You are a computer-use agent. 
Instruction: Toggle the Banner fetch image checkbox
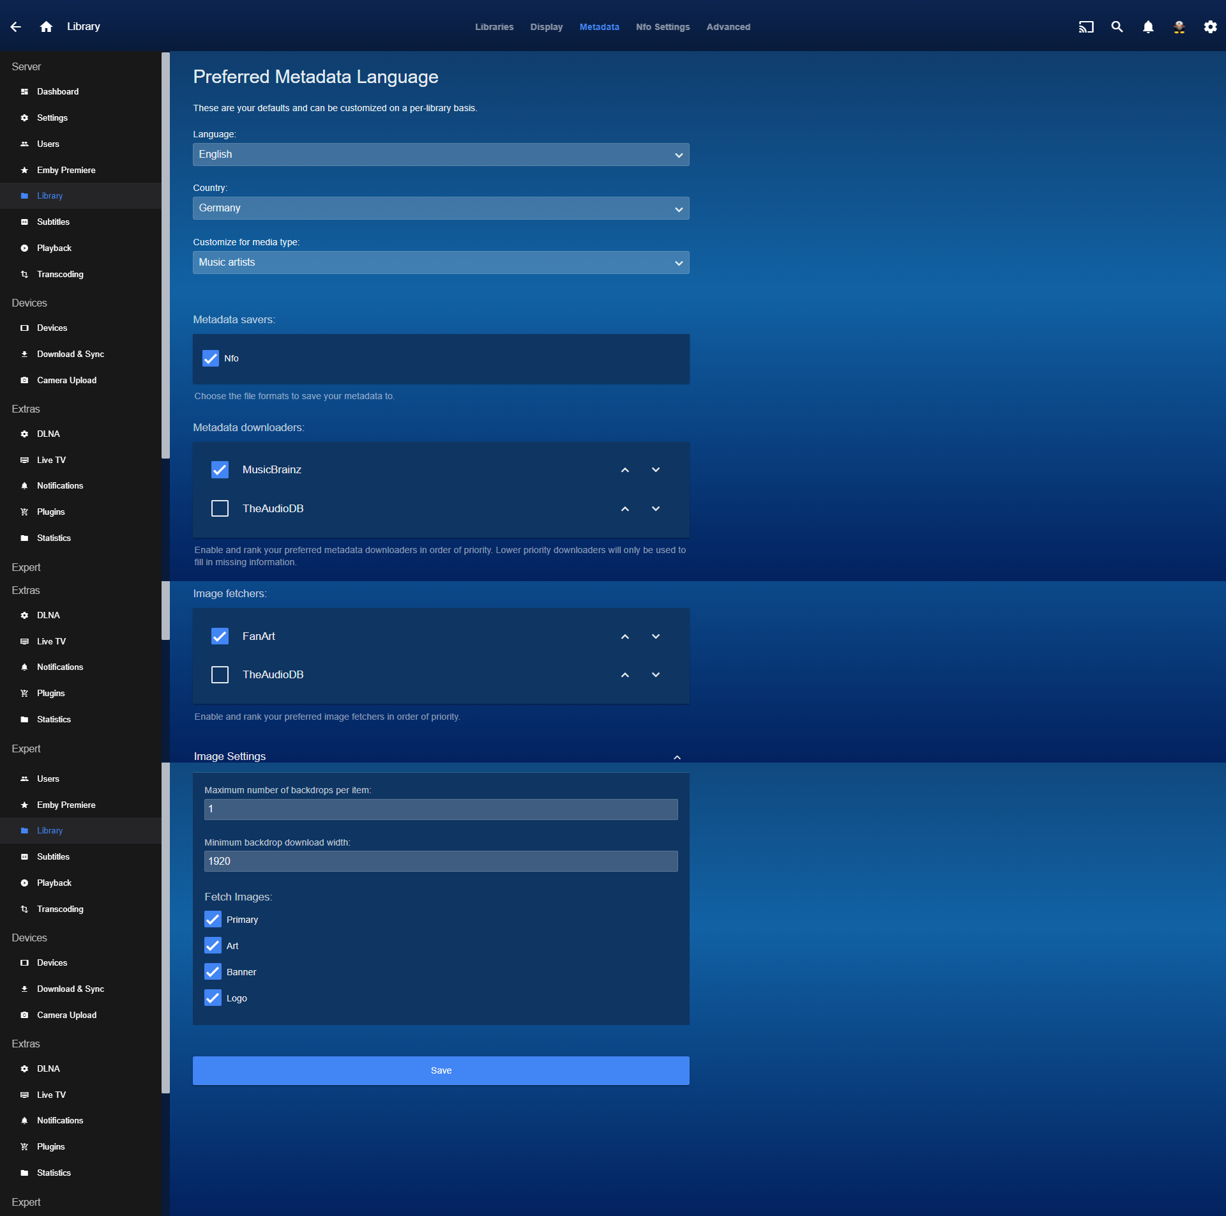(x=213, y=972)
